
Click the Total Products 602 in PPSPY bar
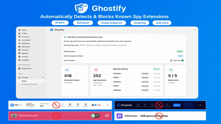(44, 105)
